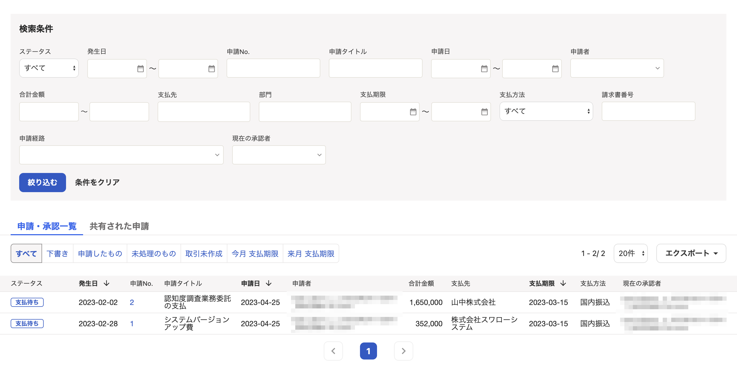
Task: Select the 申請したもの list filter
Action: point(100,253)
